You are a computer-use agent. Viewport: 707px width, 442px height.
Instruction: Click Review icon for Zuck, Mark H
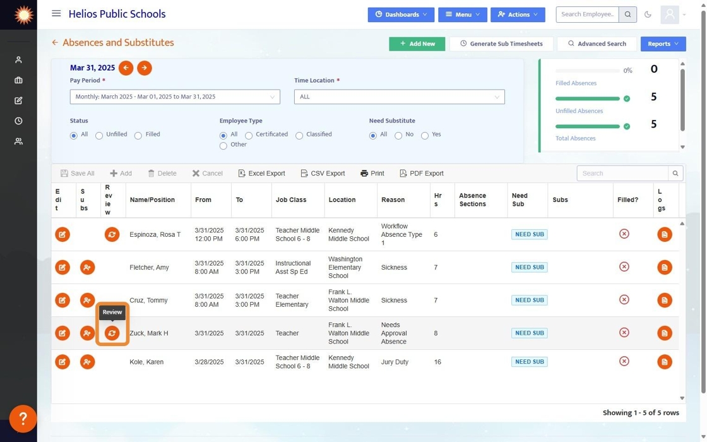(x=112, y=333)
